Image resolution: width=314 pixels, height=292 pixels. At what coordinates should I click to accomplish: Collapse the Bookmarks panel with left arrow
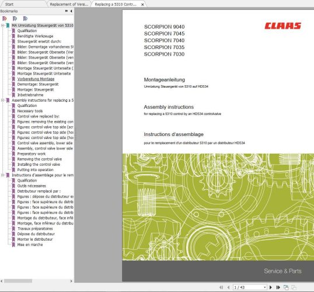[x=71, y=11]
